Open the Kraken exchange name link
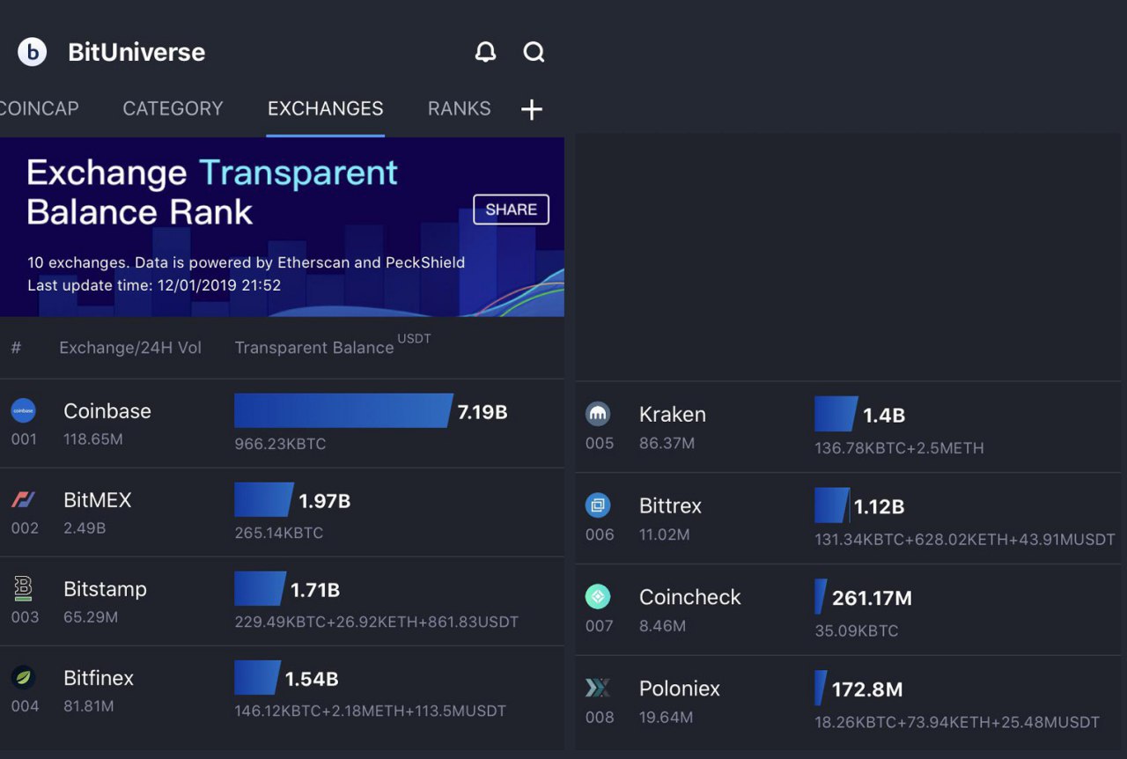Image resolution: width=1127 pixels, height=759 pixels. pos(673,414)
